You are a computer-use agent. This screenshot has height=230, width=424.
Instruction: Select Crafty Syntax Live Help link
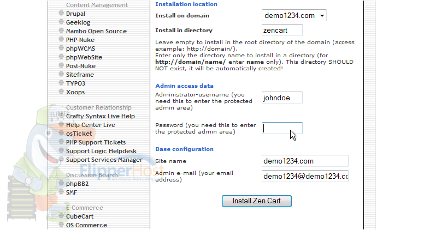click(101, 116)
